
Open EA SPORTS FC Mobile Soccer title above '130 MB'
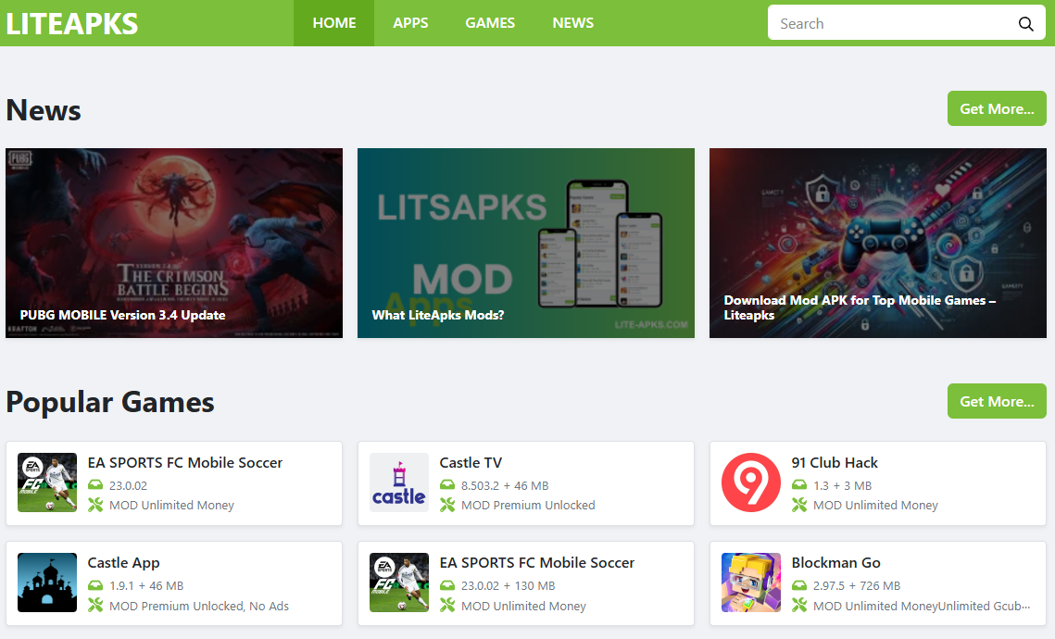(x=537, y=563)
